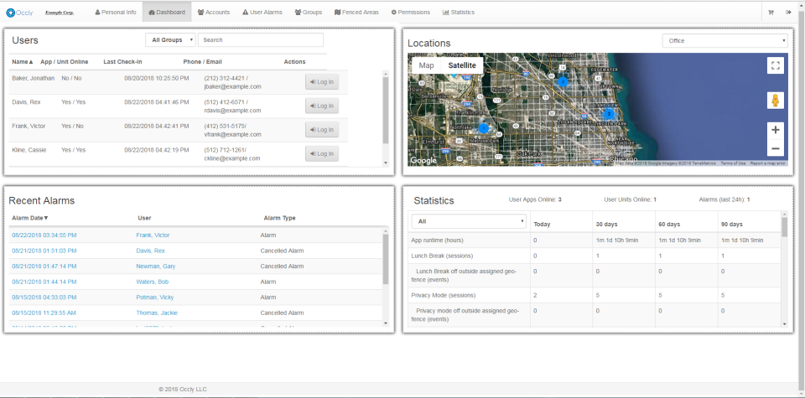Screen dimensions: 805x398
Task: Click map cluster marker labeled 1
Action: tap(483, 128)
